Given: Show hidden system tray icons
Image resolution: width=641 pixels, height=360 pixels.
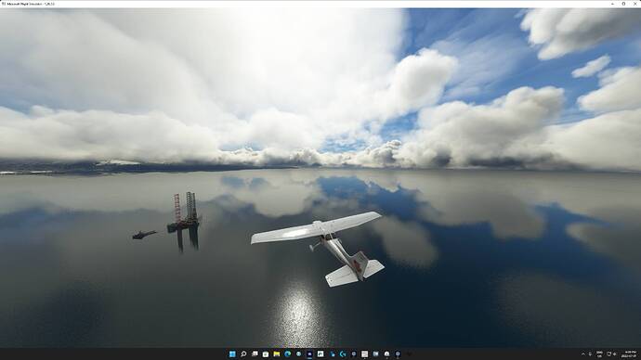Looking at the screenshot, I should click(x=583, y=354).
